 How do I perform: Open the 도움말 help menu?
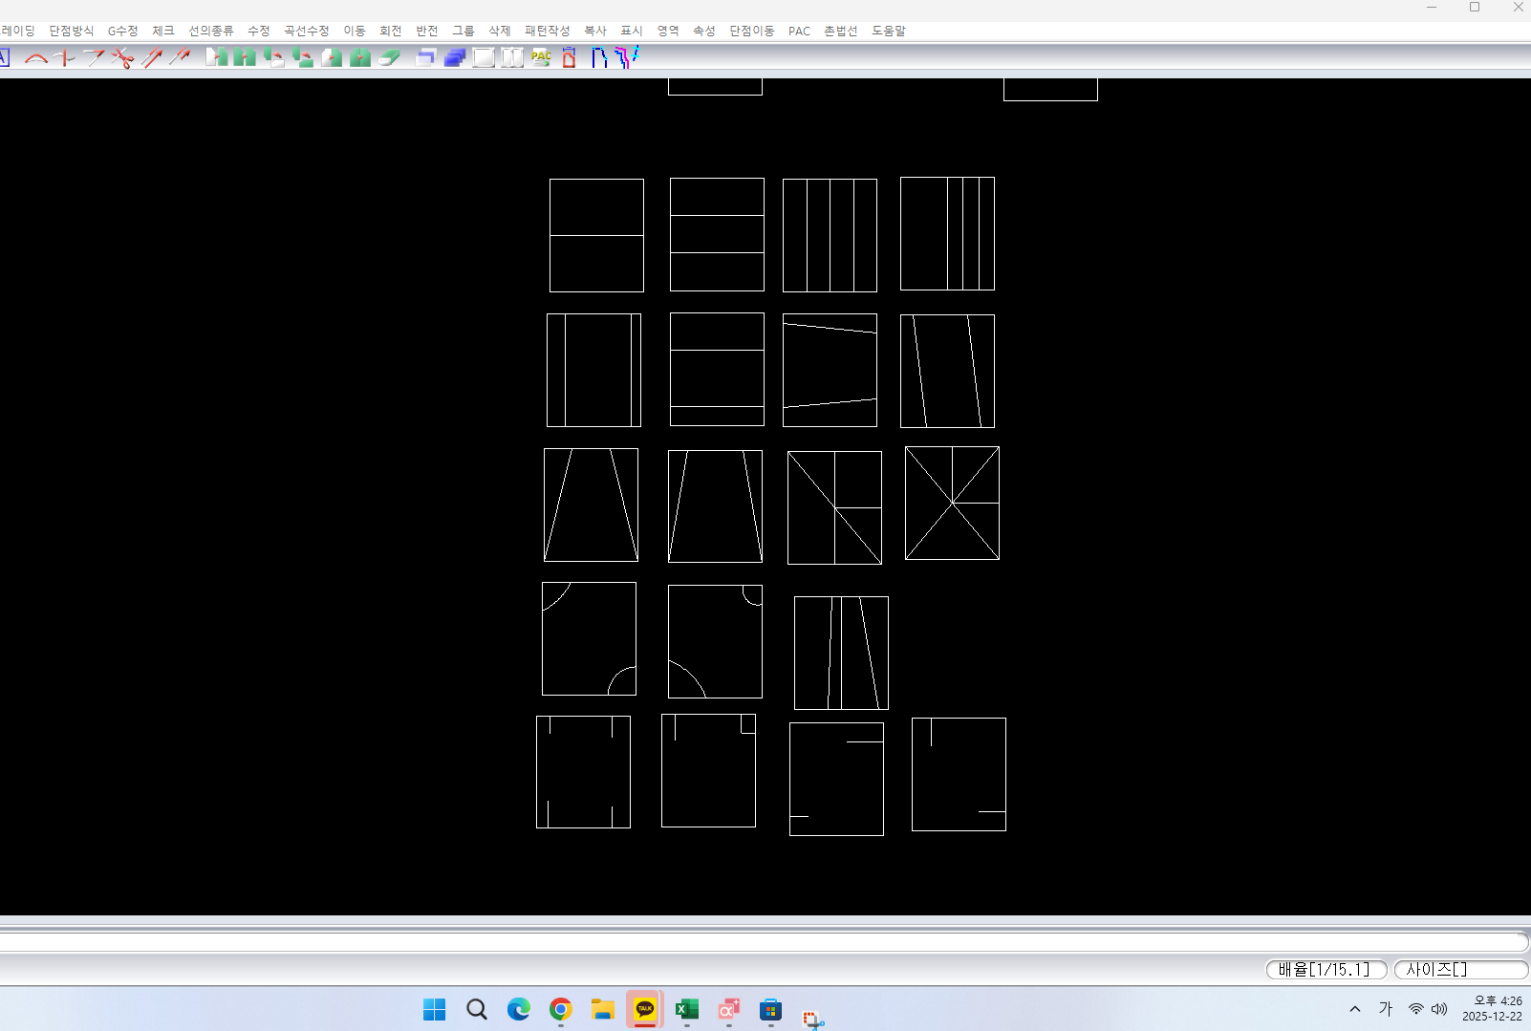pyautogui.click(x=888, y=31)
